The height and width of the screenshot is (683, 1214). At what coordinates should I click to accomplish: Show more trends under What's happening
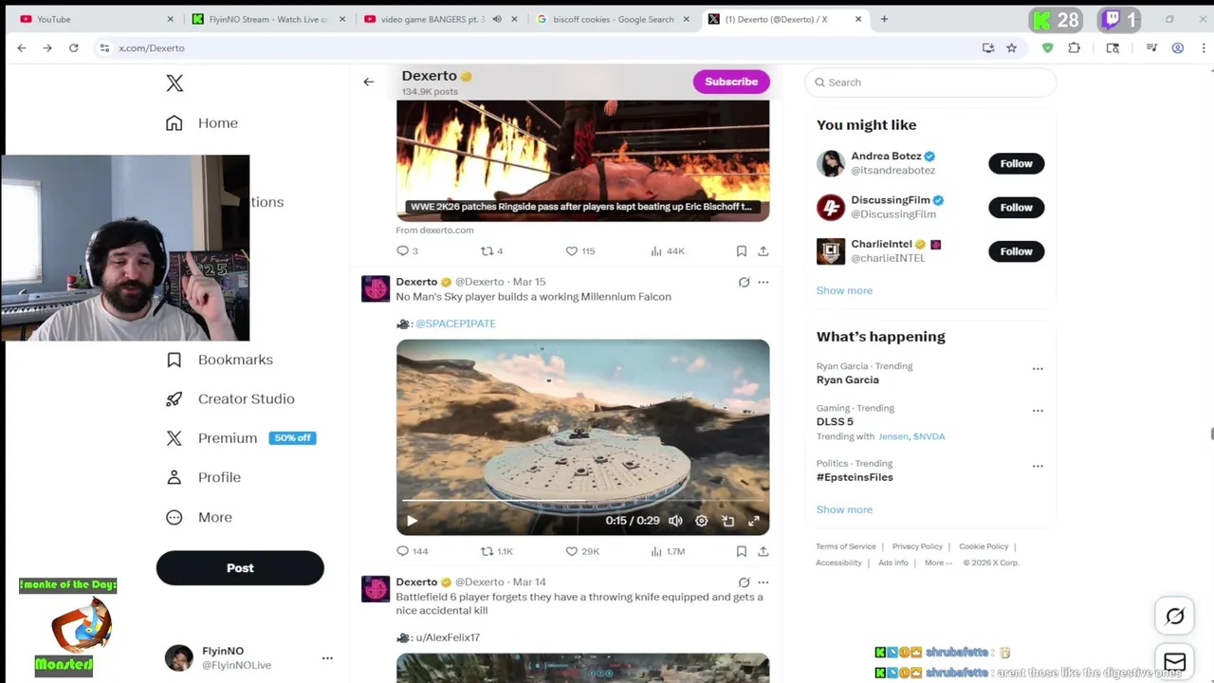coord(844,509)
